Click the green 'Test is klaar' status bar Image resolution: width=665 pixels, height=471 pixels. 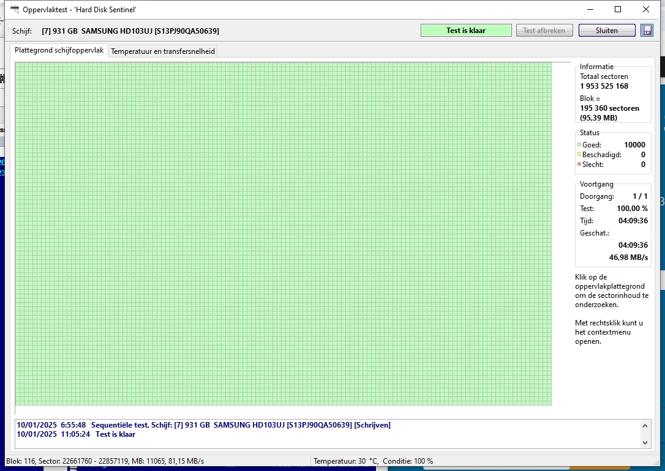pos(466,31)
